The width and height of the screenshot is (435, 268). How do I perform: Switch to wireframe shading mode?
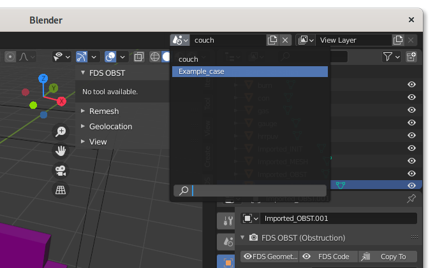[x=155, y=57]
